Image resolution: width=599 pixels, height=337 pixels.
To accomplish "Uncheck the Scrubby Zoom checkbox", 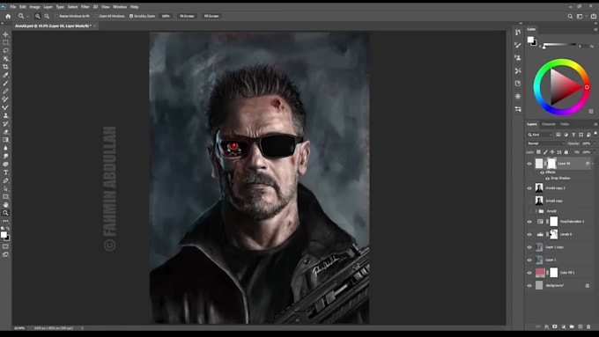I will pos(131,16).
